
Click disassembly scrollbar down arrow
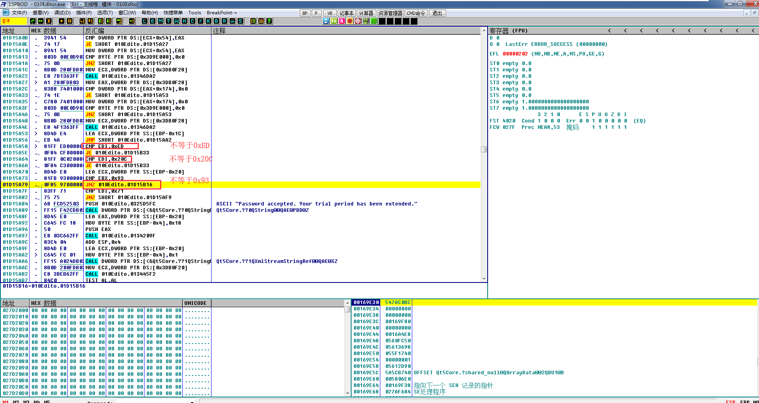coord(484,279)
